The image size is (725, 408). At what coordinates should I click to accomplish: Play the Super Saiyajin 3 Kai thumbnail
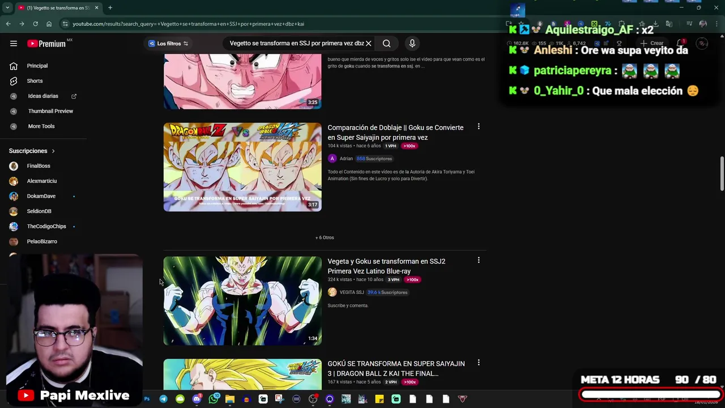click(x=242, y=374)
